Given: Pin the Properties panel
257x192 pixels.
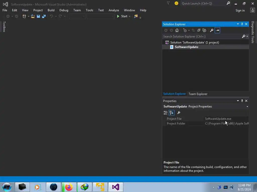Looking at the screenshot, I should (242, 101).
